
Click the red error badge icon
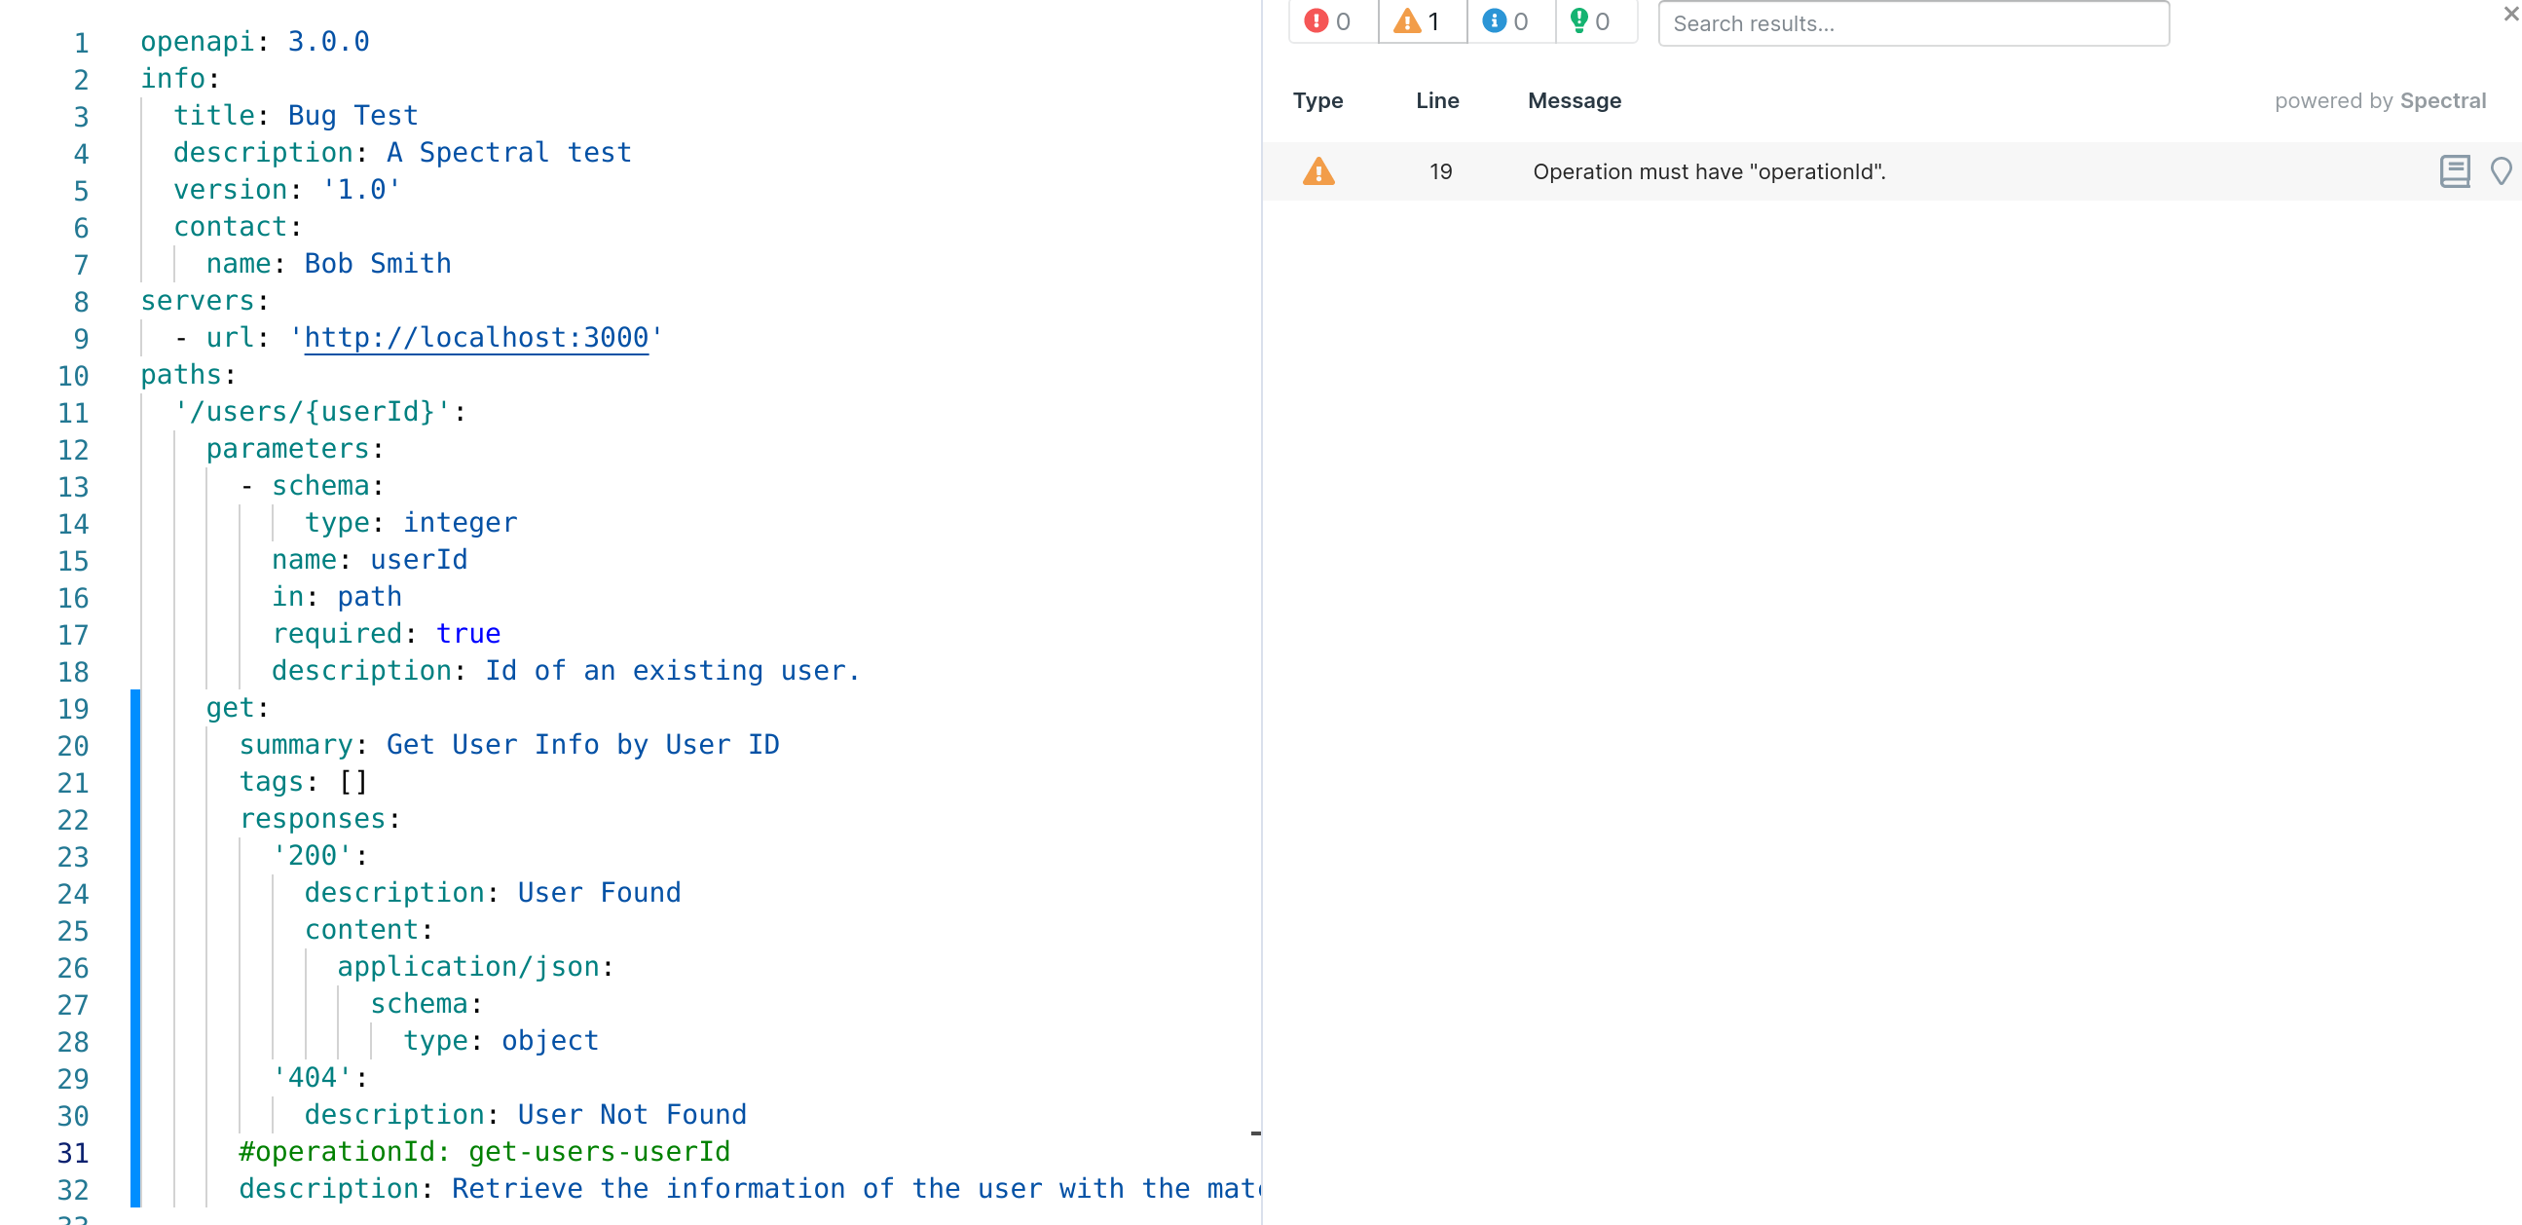[x=1317, y=21]
